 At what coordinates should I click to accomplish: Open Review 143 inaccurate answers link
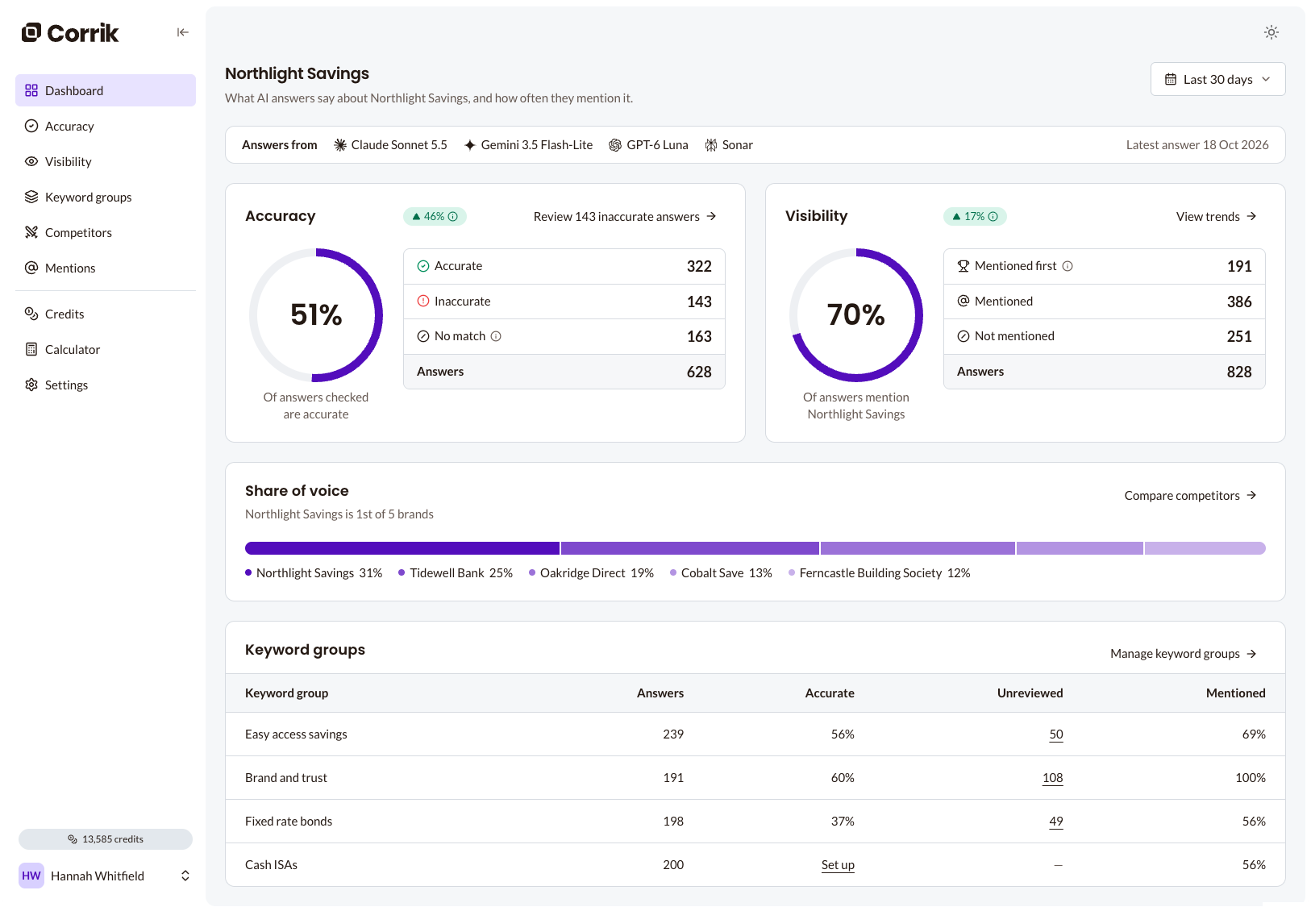[x=625, y=216]
